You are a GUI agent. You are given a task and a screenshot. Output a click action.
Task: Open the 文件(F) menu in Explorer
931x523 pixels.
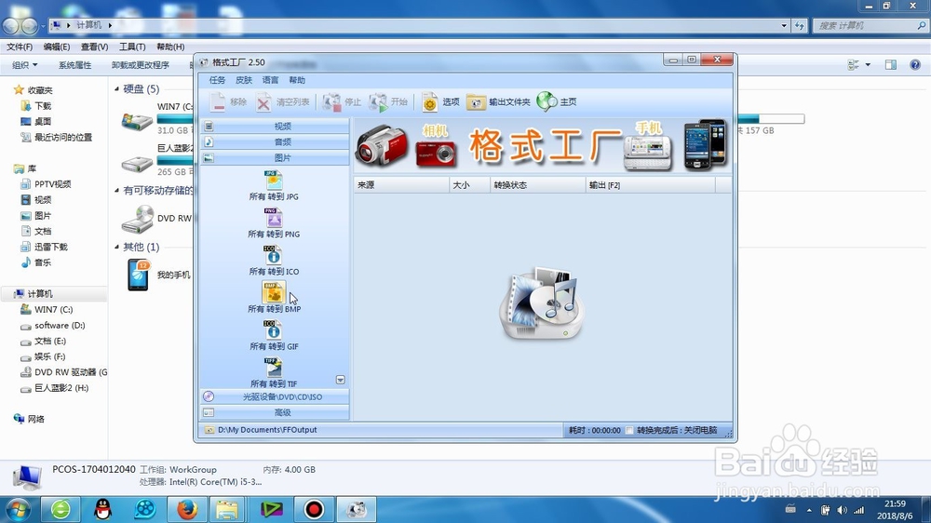point(20,47)
